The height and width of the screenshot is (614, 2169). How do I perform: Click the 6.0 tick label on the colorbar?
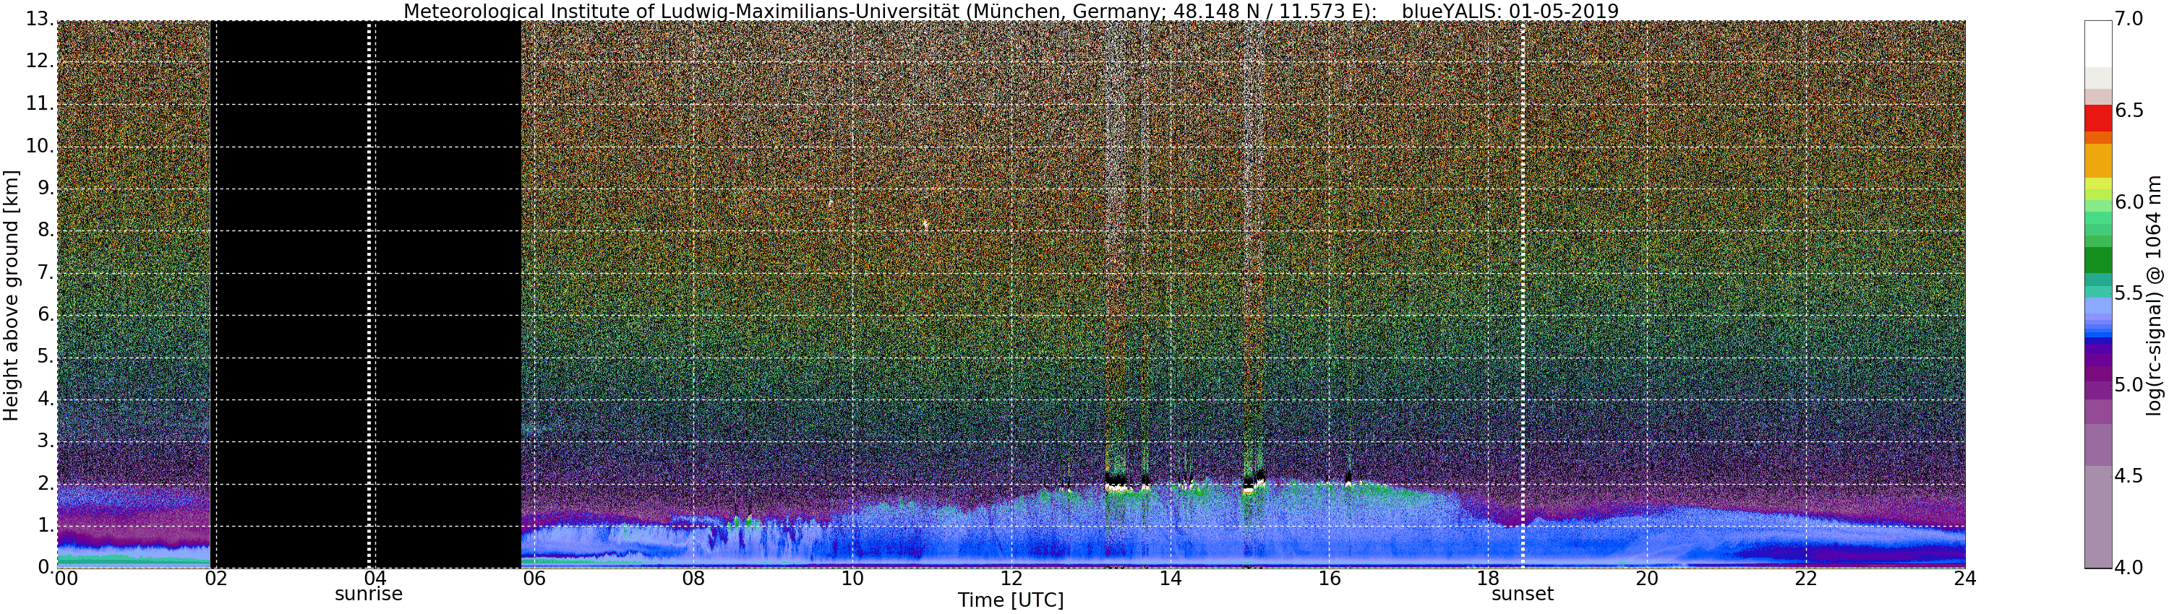click(2129, 203)
